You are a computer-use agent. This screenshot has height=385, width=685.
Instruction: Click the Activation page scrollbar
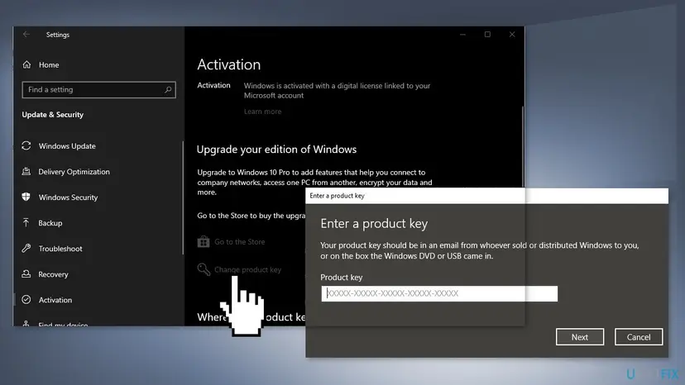point(523,147)
